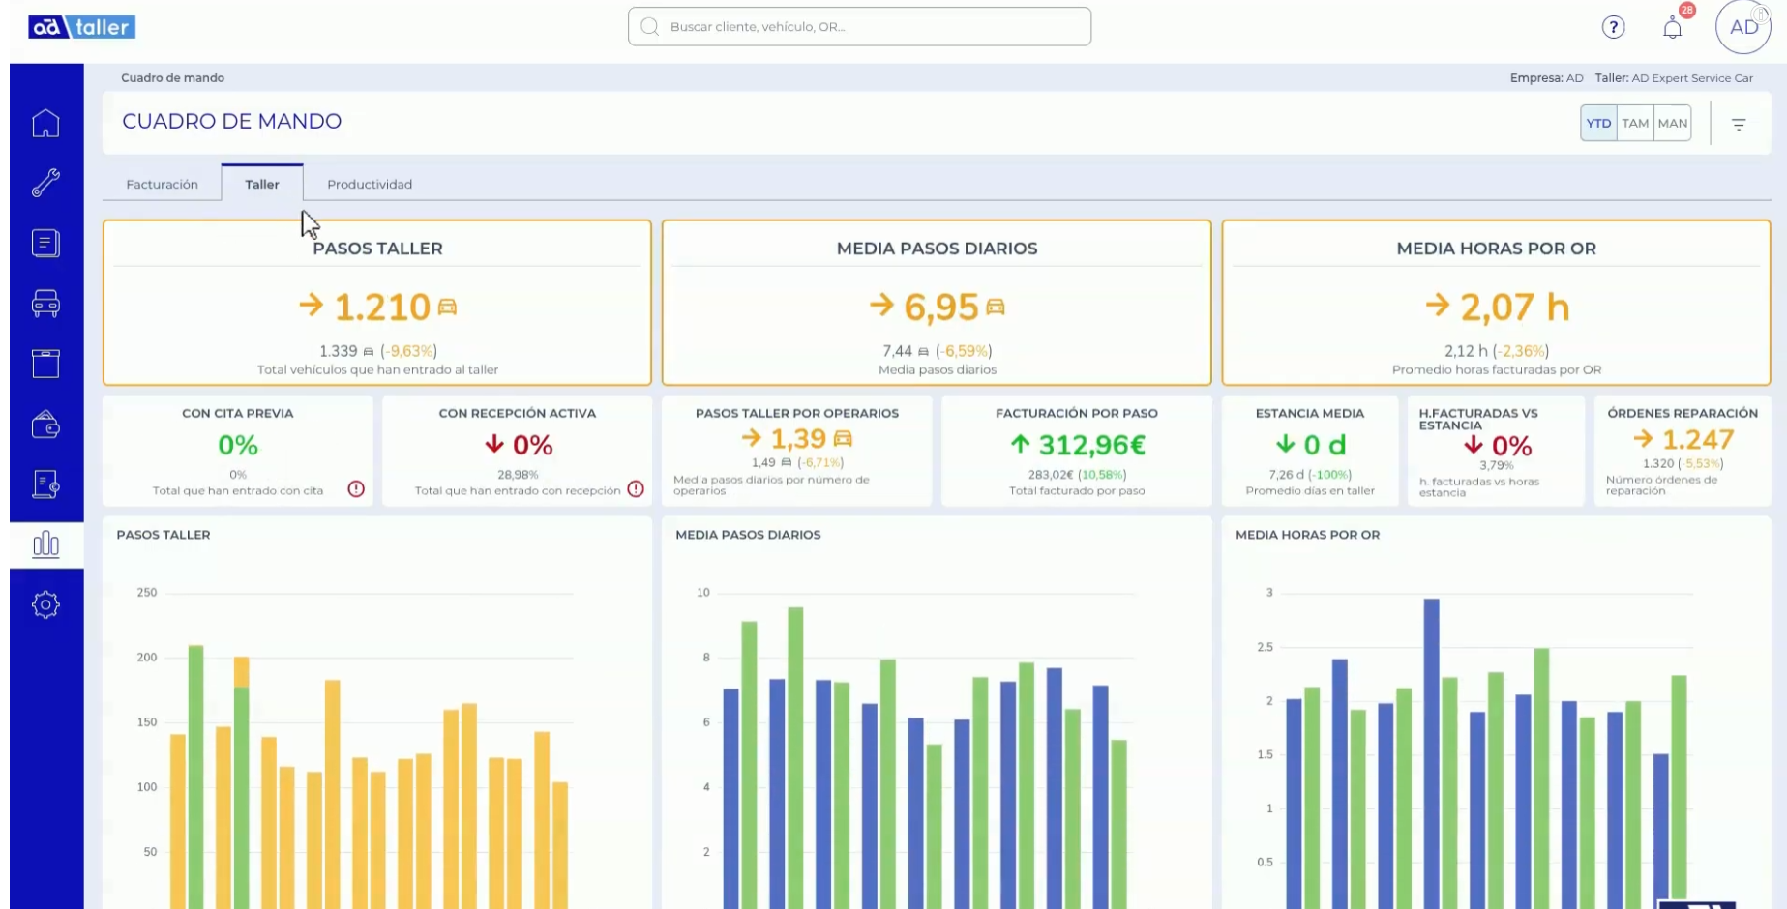This screenshot has width=1787, height=909.
Task: Click the help question mark icon
Action: click(1613, 27)
